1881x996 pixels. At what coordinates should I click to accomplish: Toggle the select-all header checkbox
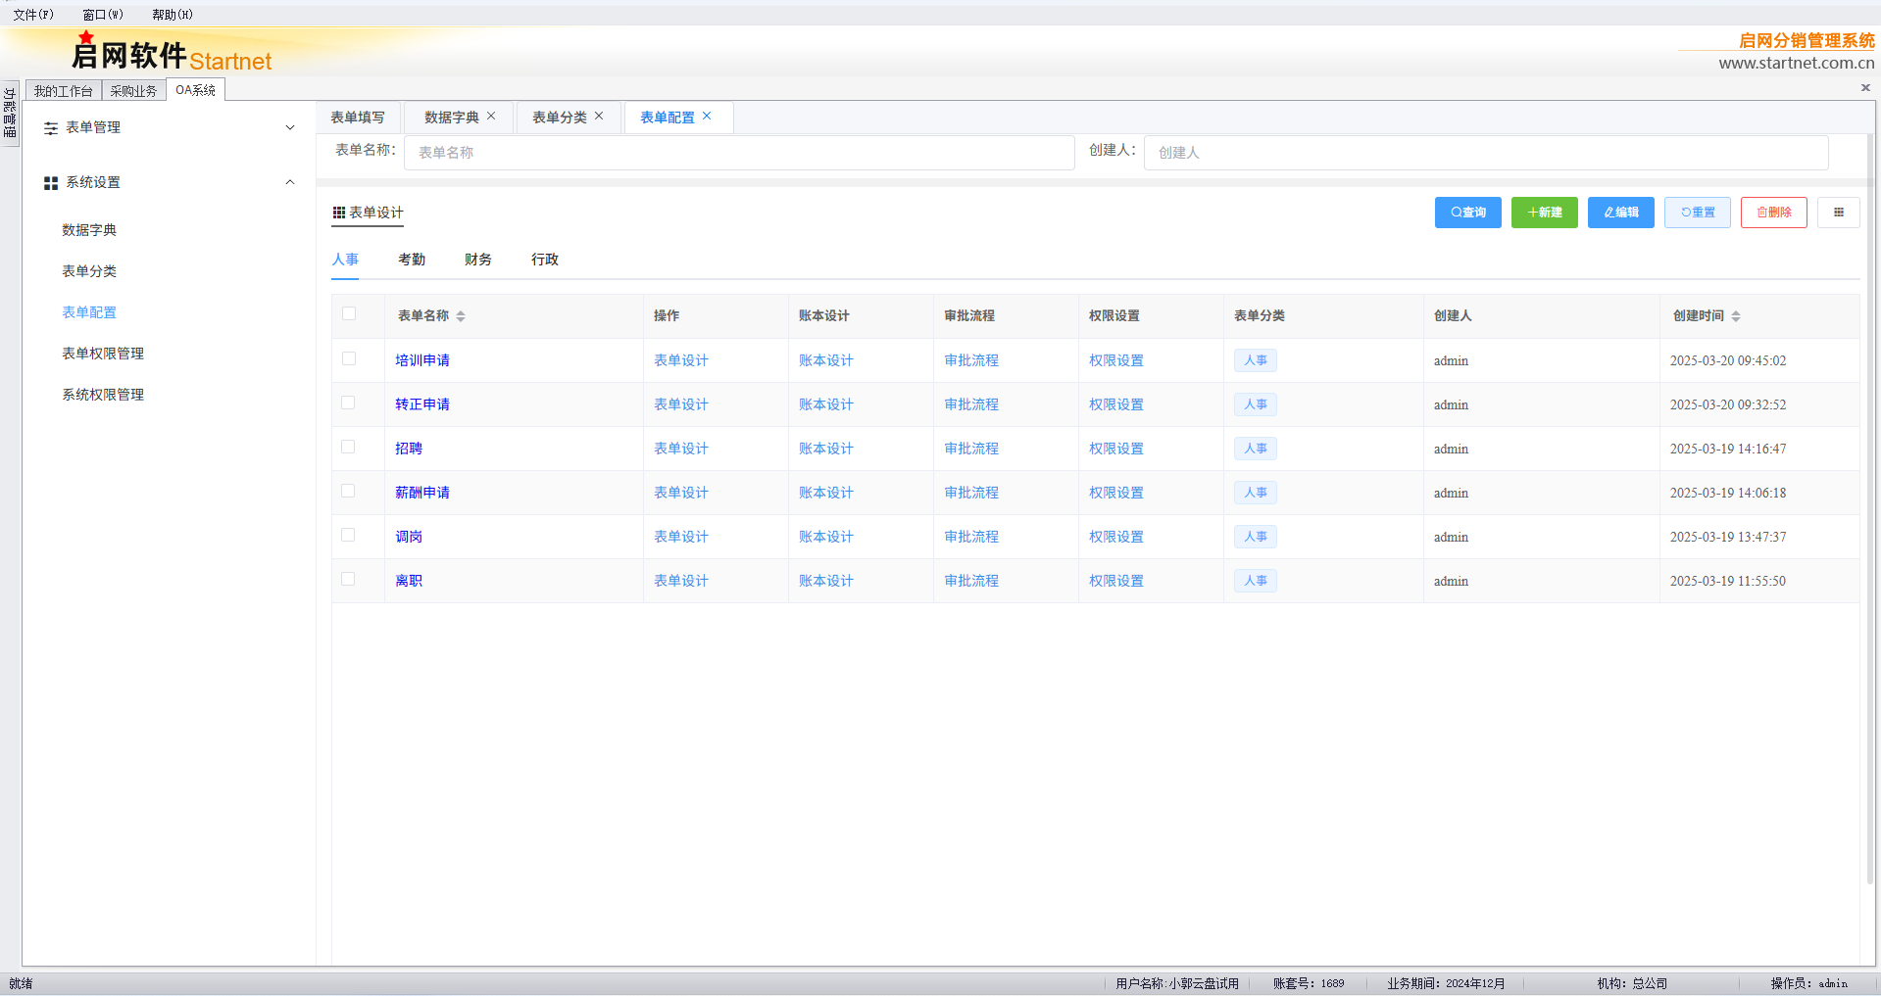coord(349,314)
